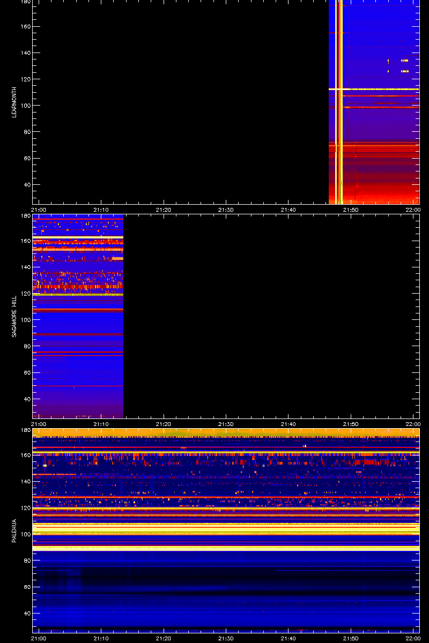This screenshot has width=429, height=643.
Task: Click 21:50 time label under Sagamore Hill panel
Action: pos(351,423)
